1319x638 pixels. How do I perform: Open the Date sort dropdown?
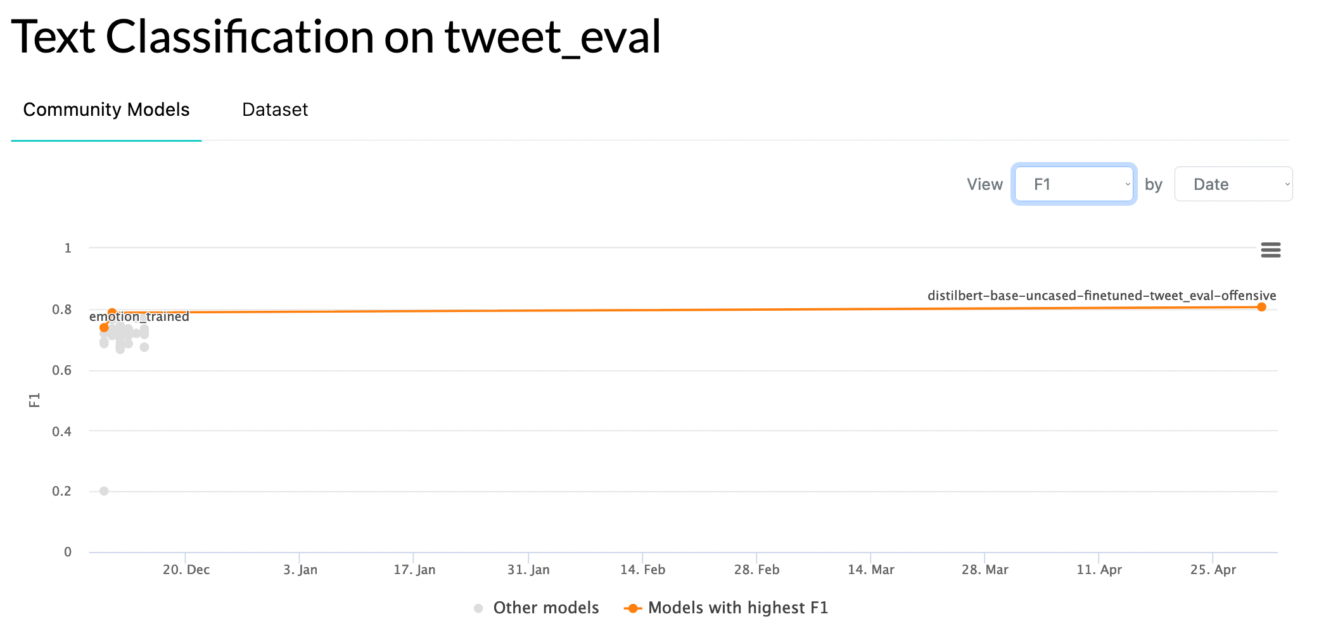click(x=1232, y=184)
